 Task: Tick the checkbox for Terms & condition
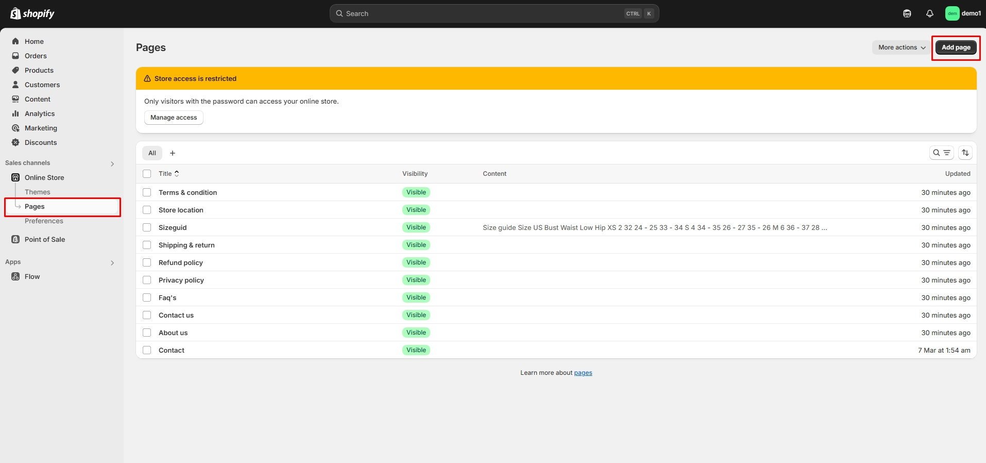pos(147,192)
